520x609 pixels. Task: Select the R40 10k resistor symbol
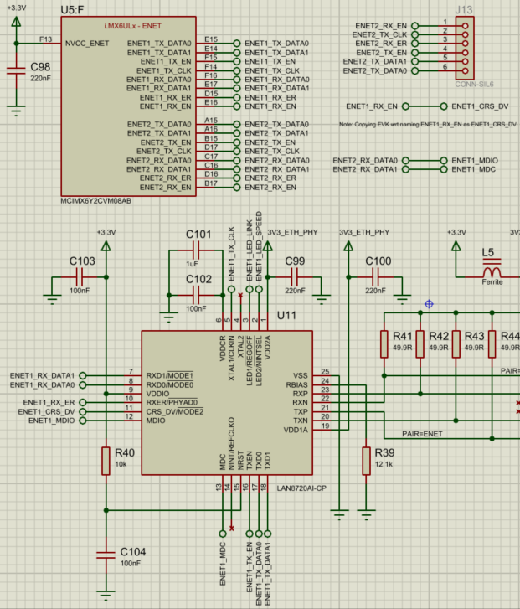tap(106, 461)
